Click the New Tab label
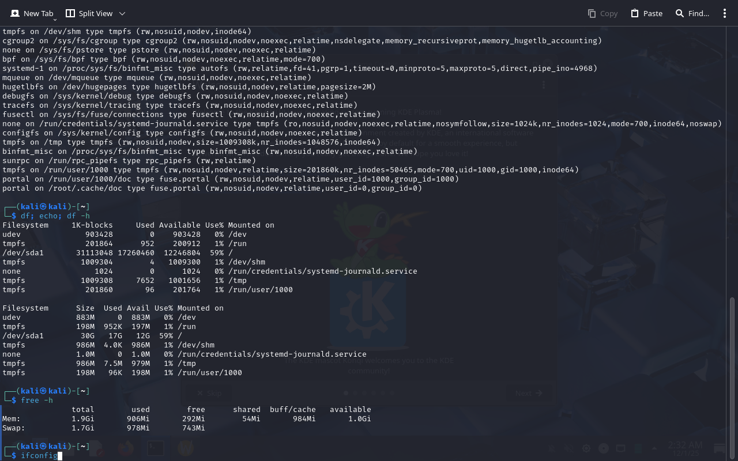Image resolution: width=738 pixels, height=461 pixels. (x=38, y=13)
